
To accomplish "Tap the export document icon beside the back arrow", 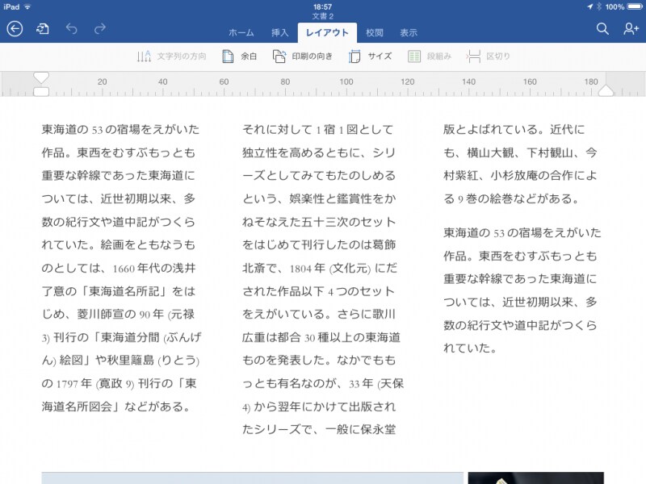I will 43,28.
